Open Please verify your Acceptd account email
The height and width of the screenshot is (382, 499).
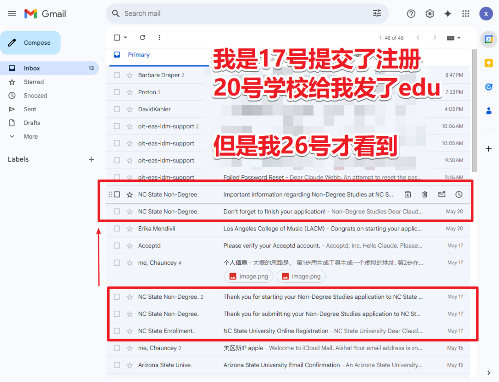tap(288, 246)
